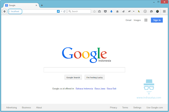Open a new tab with plus button
The width and height of the screenshot is (169, 112).
[42, 5]
